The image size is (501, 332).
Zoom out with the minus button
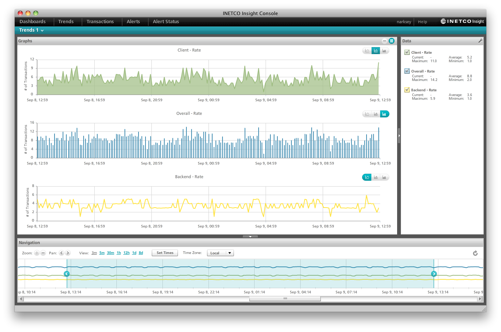point(43,253)
